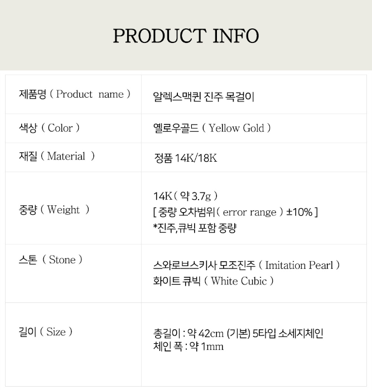Click the *진주,큐빅 포함 중량 note
This screenshot has height=390, width=372.
pyautogui.click(x=195, y=228)
